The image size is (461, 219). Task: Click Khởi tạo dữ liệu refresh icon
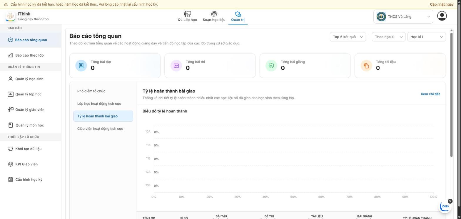click(x=11, y=149)
